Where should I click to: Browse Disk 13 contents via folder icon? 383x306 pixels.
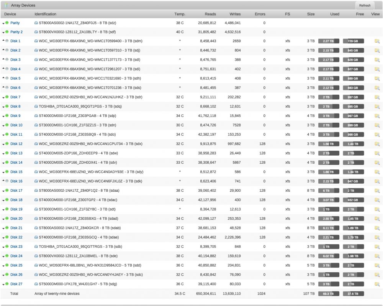click(377, 153)
